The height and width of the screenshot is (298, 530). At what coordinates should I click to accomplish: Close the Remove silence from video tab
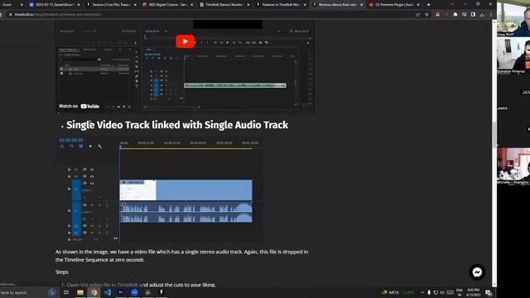361,5
